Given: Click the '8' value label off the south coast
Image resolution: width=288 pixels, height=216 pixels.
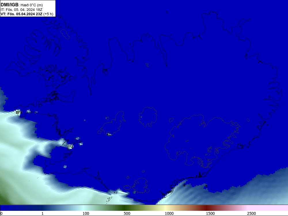Looking at the screenshot, I should coord(184,185).
